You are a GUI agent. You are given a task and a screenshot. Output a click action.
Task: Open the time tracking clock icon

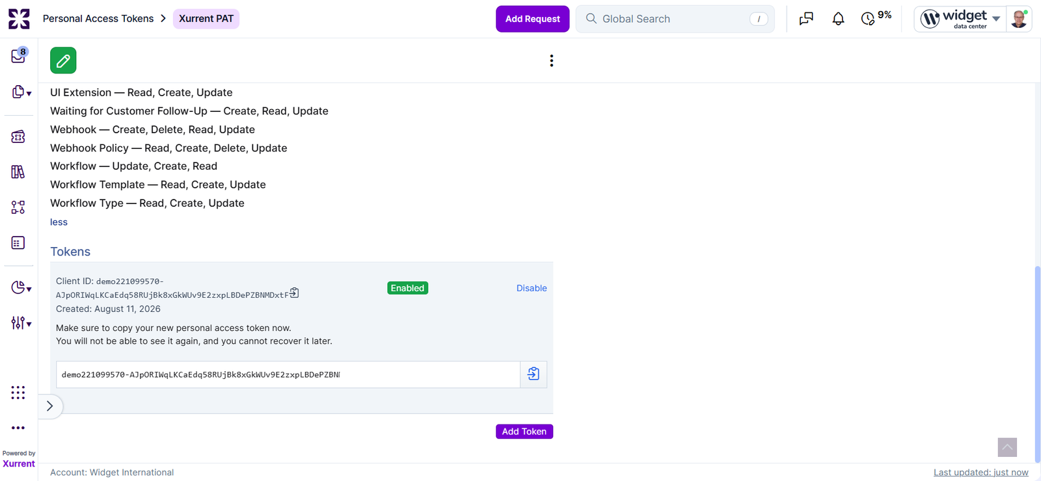coord(868,19)
